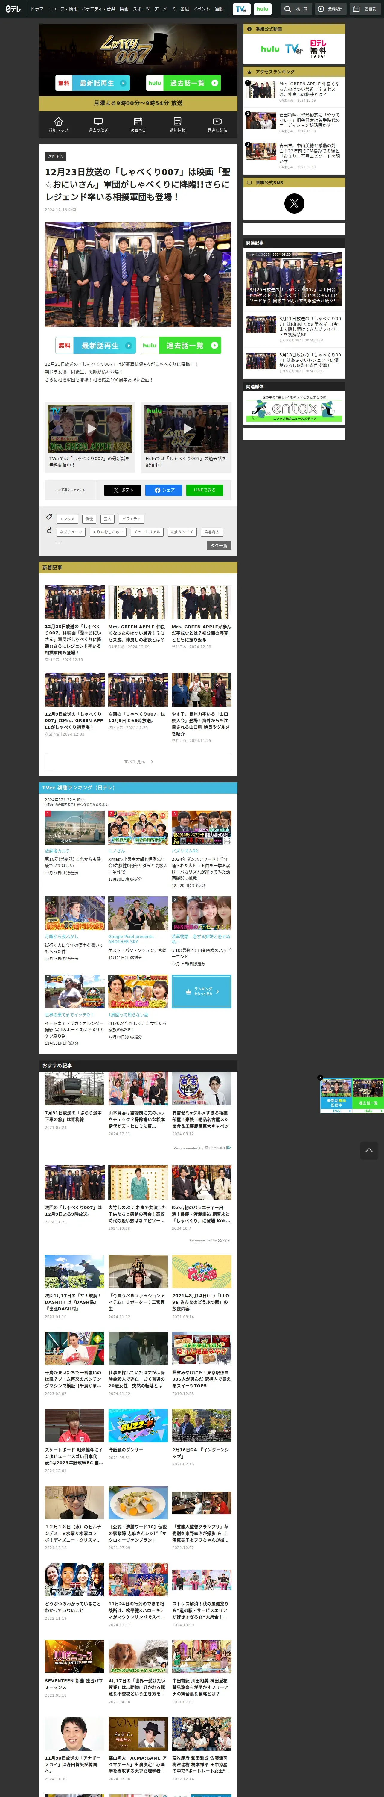384x1797 pixels.
Task: Select the エンタメ tag
Action: (68, 518)
